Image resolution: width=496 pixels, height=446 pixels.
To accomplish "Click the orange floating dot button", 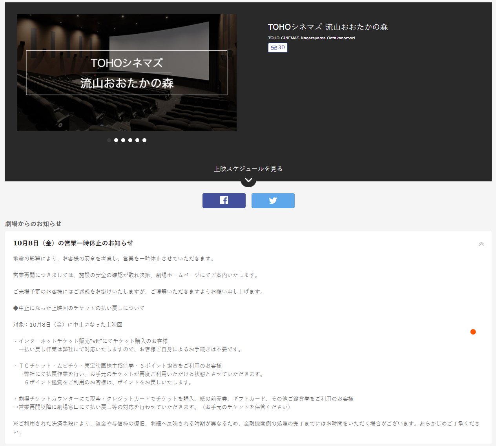I will coord(473,332).
